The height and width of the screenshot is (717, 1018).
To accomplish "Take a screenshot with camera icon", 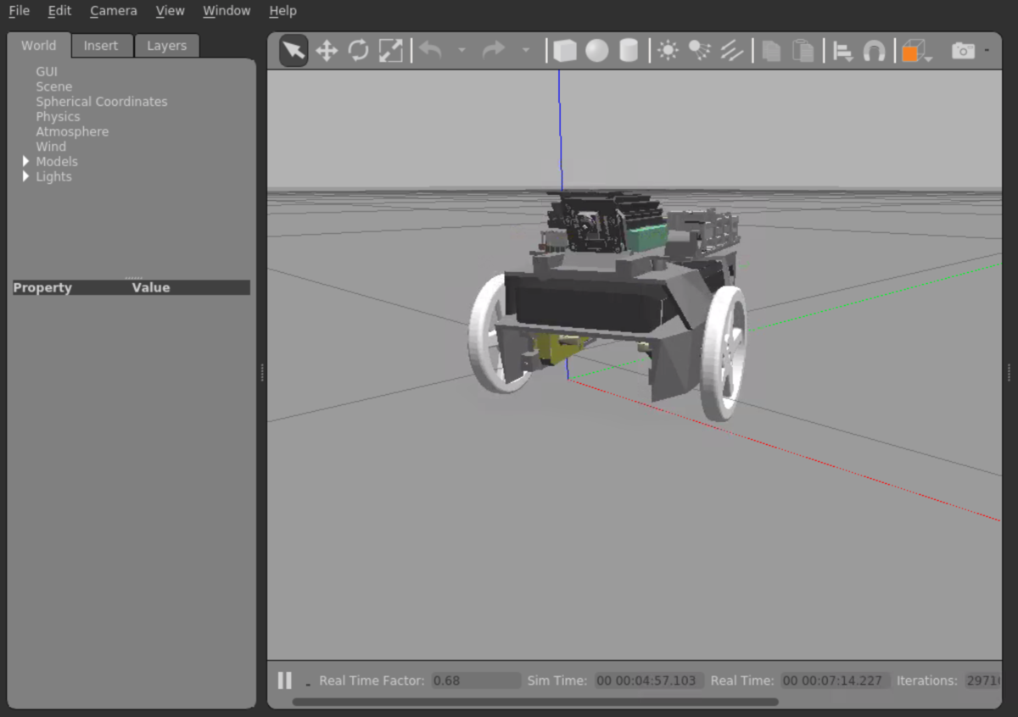I will 963,51.
